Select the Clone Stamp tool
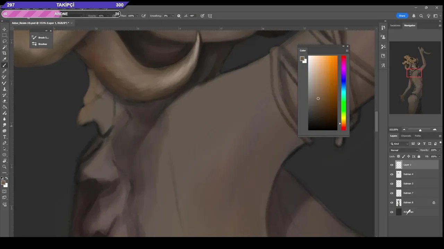The image size is (444, 249). [5, 89]
